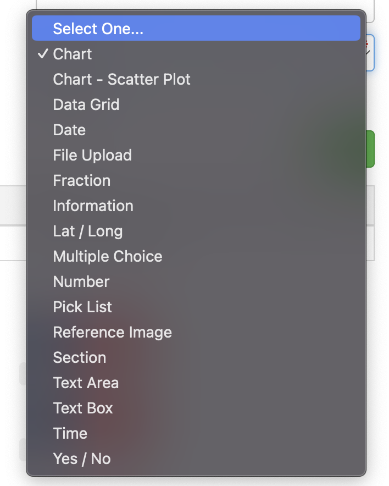Click the green button behind the menu
The height and width of the screenshot is (486, 389).
370,148
